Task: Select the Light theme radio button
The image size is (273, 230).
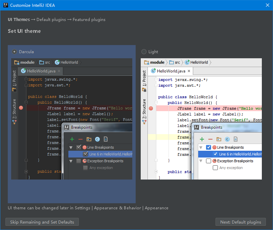Action: (144, 52)
